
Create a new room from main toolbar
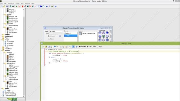click(x=43, y=6)
